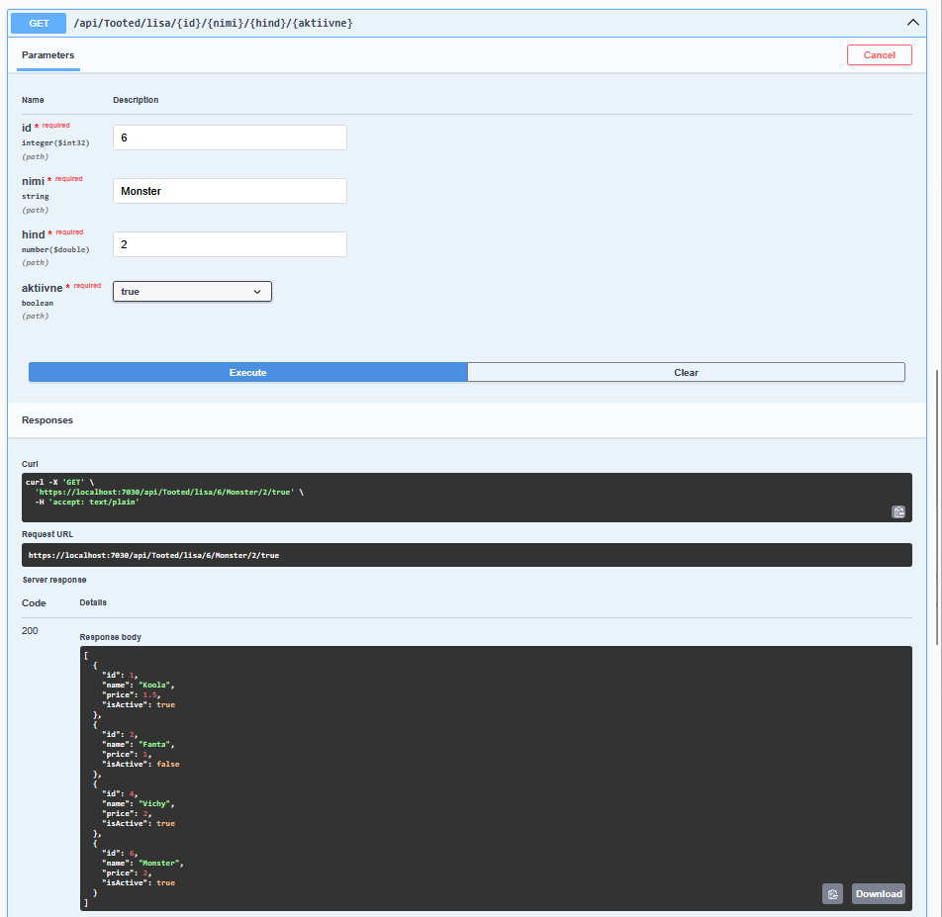Click the Responses section header
Screen dimensions: 942x917
(47, 420)
